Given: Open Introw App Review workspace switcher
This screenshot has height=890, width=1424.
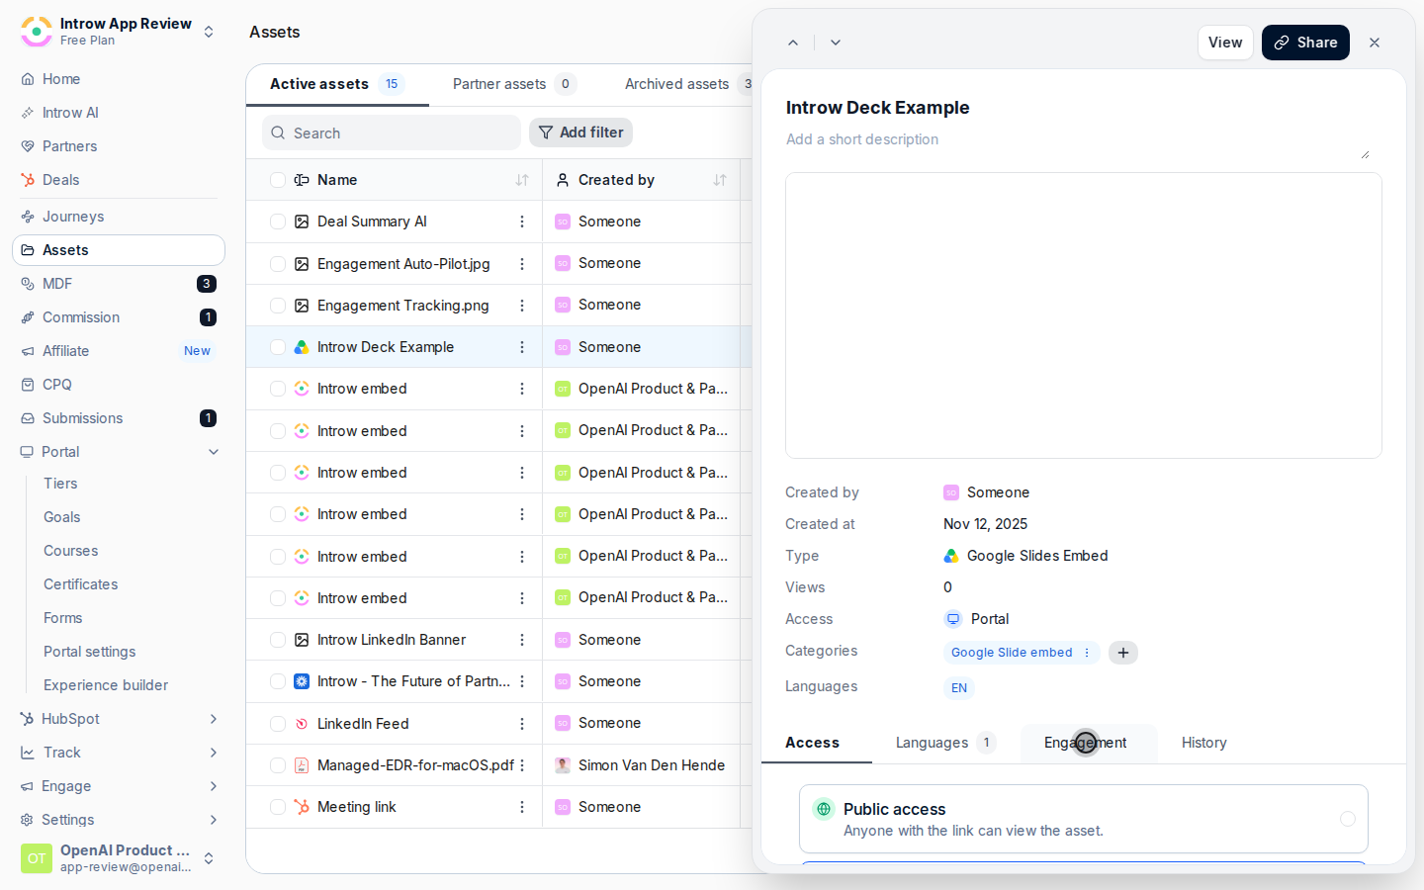Looking at the screenshot, I should click(x=119, y=32).
